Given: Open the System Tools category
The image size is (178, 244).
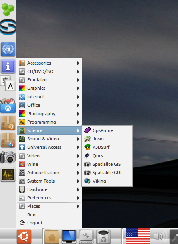Looking at the screenshot, I should pos(49,181).
